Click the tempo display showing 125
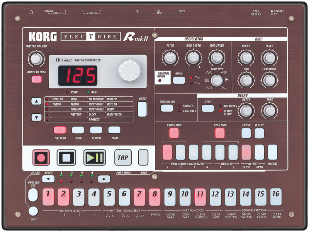Viewport: 309px width, 232px height. 78,76
